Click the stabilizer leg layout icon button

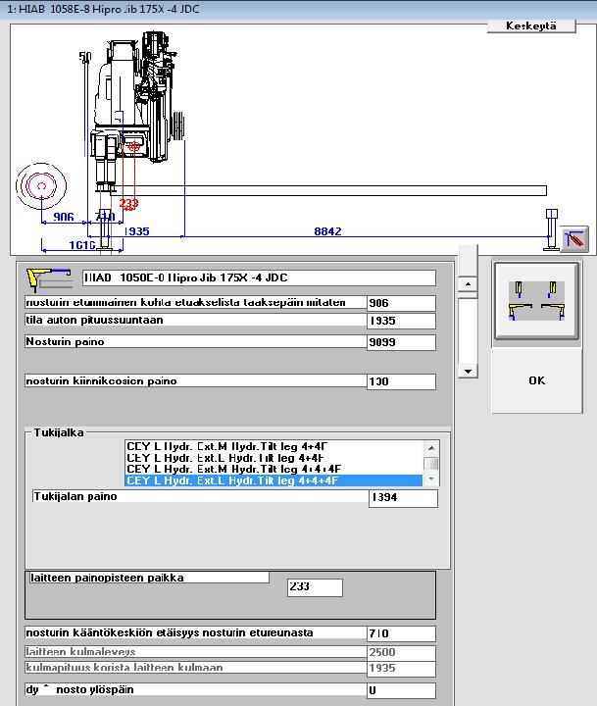[x=536, y=300]
